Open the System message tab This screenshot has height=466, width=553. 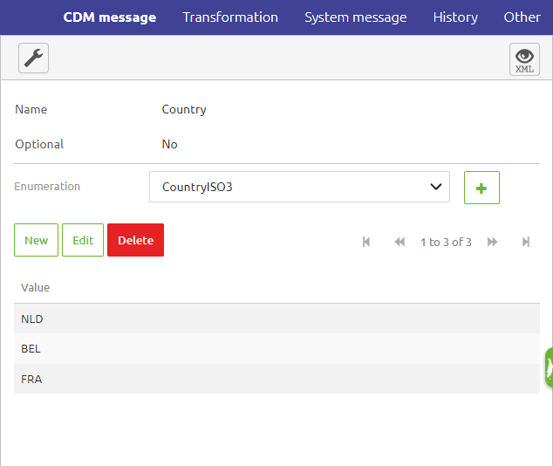tap(356, 17)
